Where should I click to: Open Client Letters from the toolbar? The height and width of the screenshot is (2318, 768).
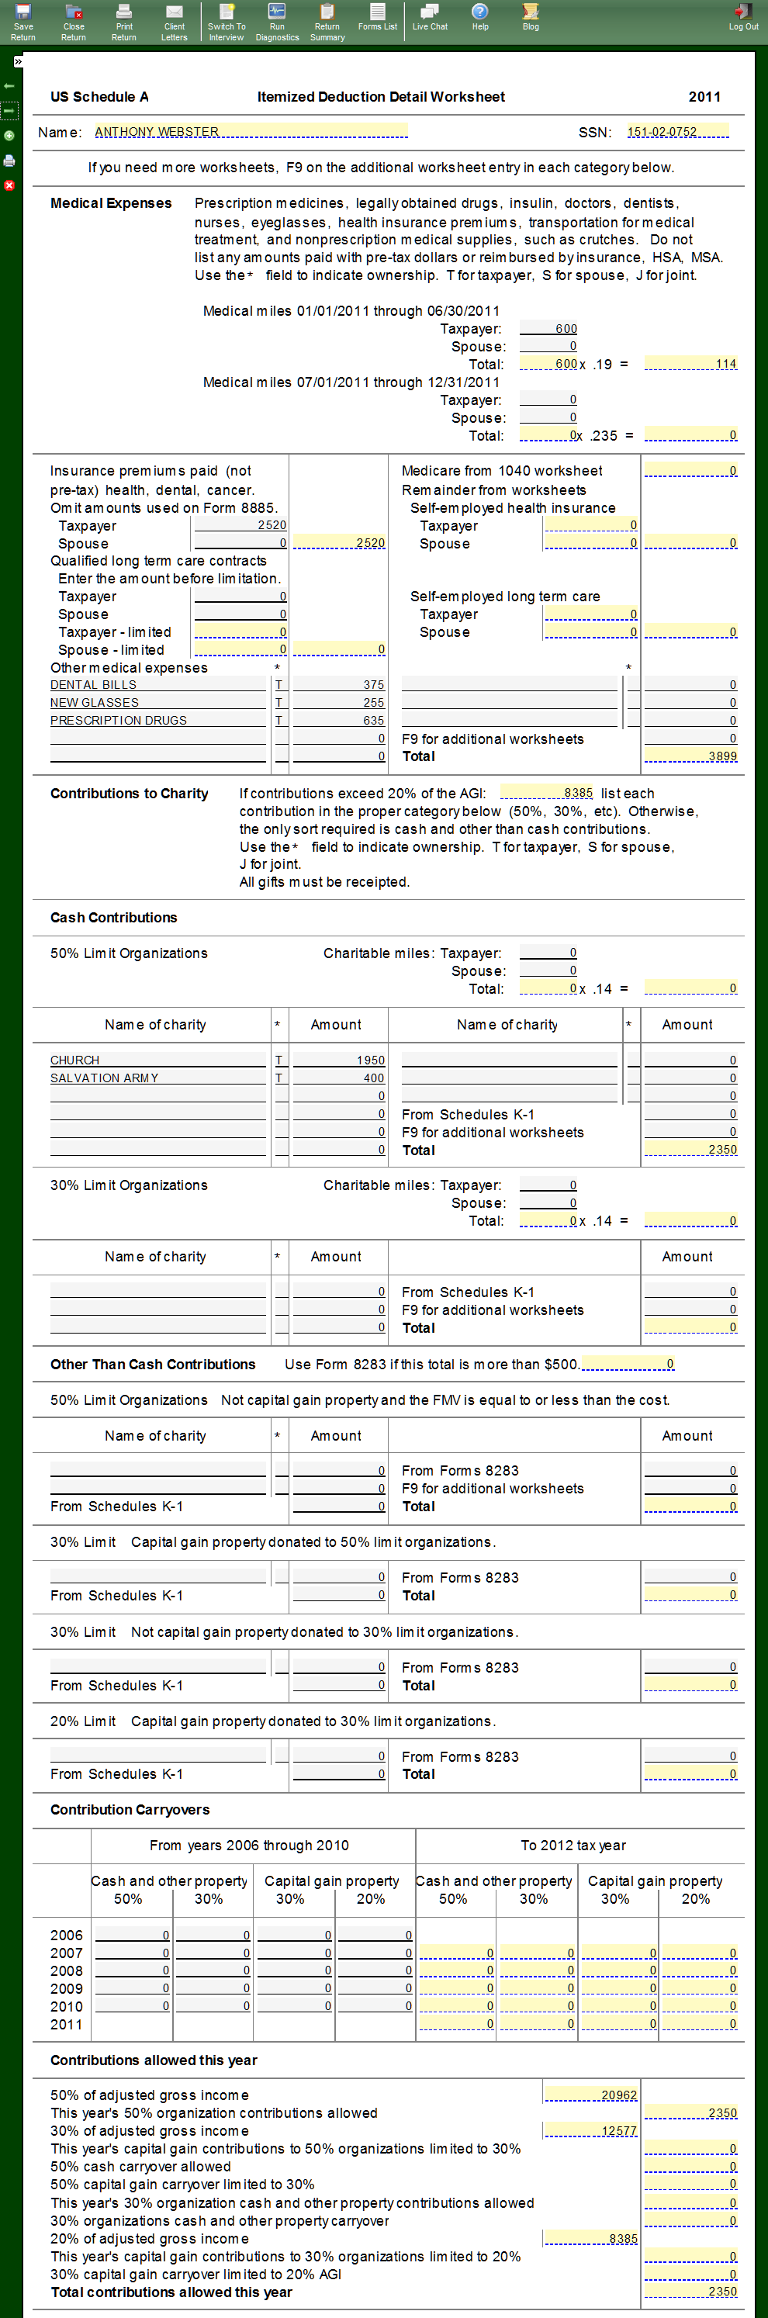coord(174,20)
